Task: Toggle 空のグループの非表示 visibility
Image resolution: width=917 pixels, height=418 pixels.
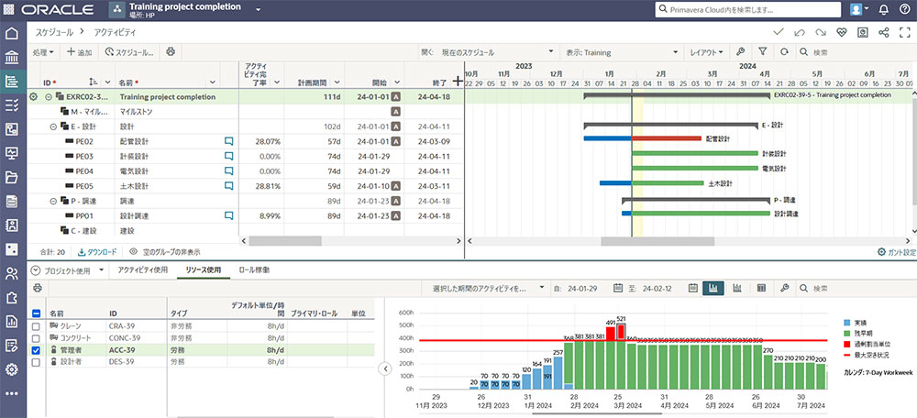Action: point(165,252)
